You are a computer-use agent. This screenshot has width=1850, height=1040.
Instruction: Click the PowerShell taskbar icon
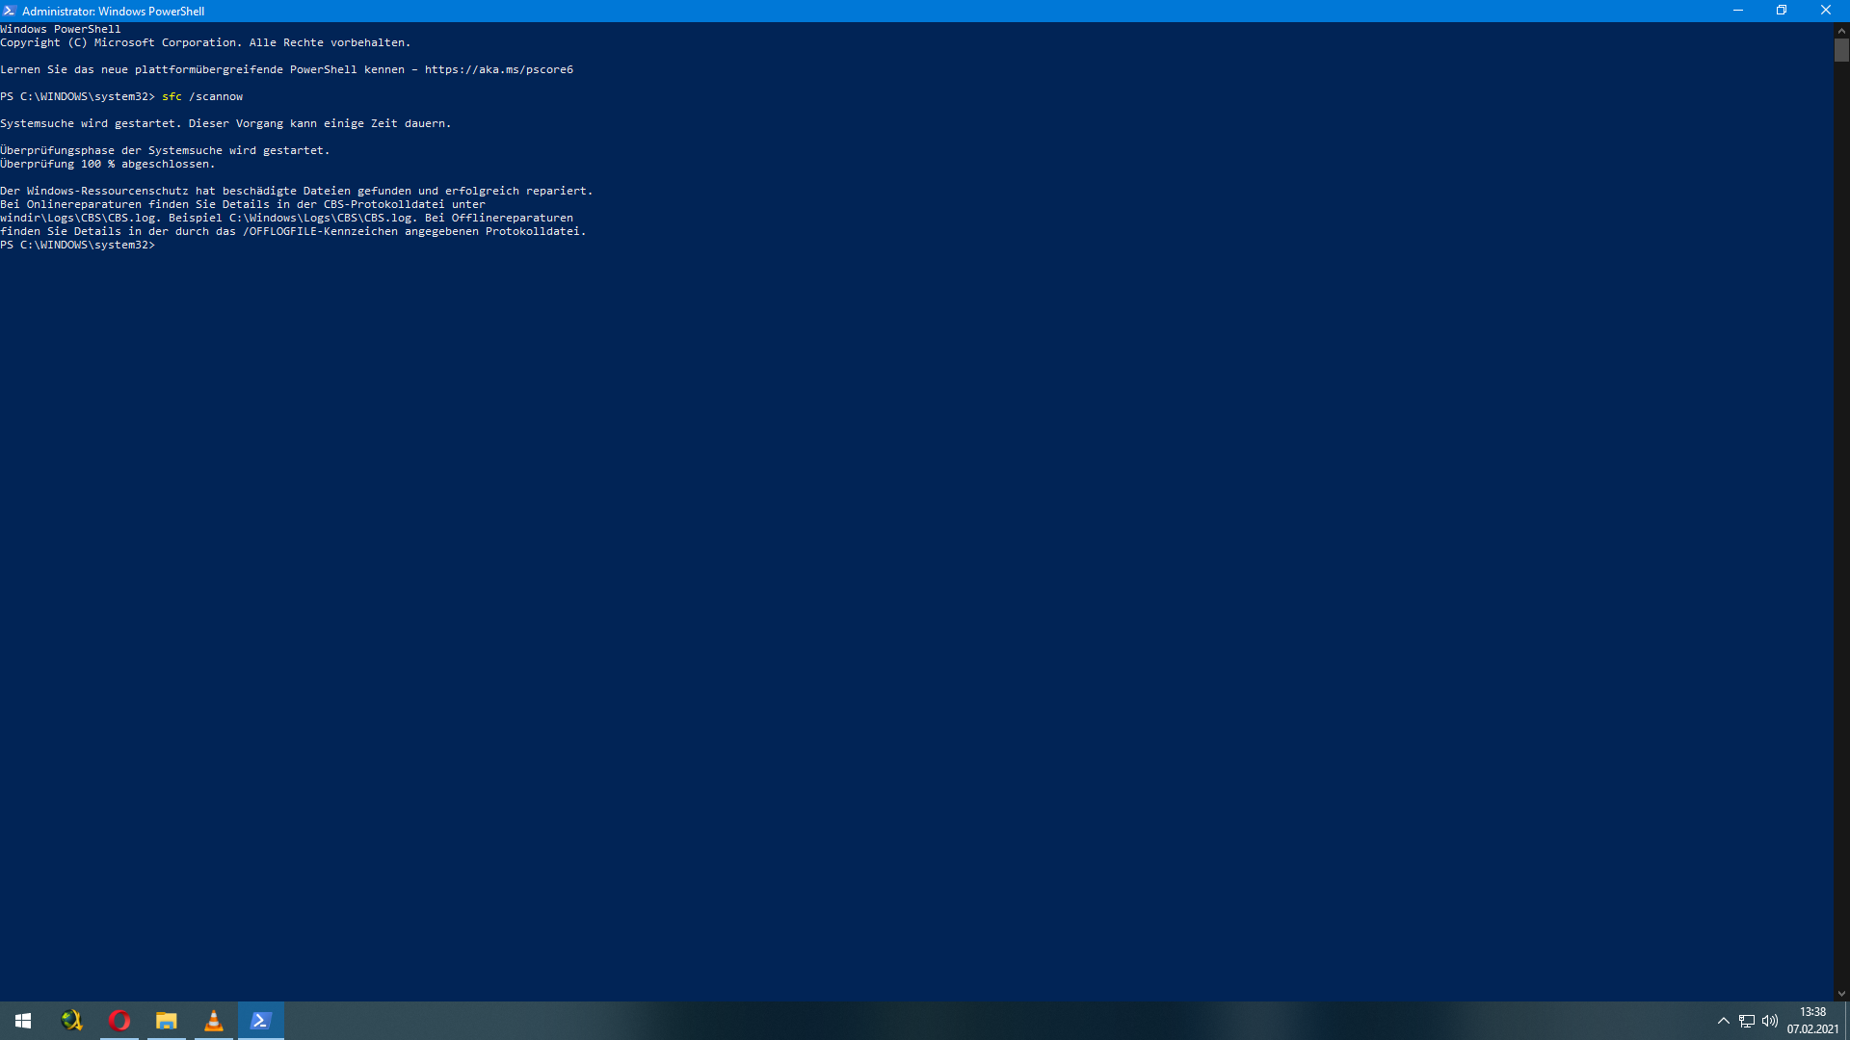[261, 1021]
